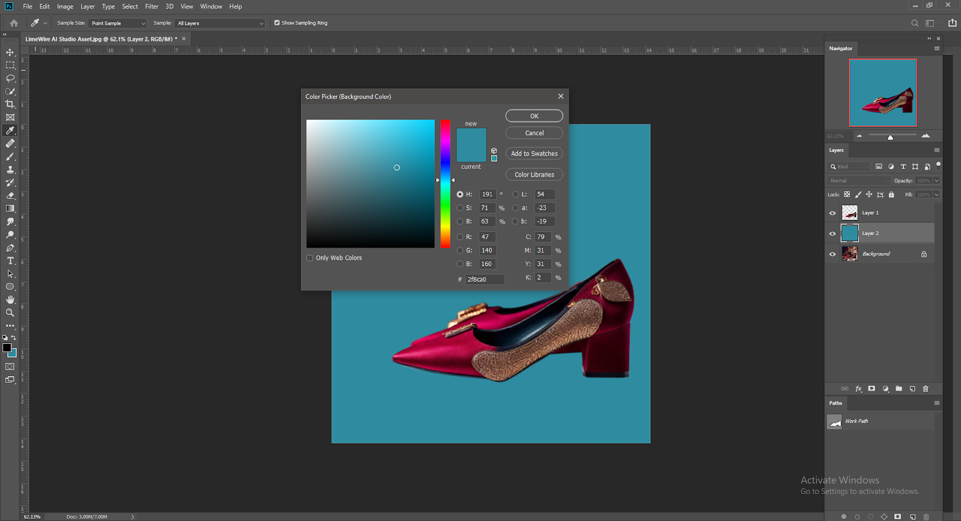This screenshot has height=521, width=961.
Task: Hide Layer 1 using its eye icon
Action: pyautogui.click(x=832, y=213)
